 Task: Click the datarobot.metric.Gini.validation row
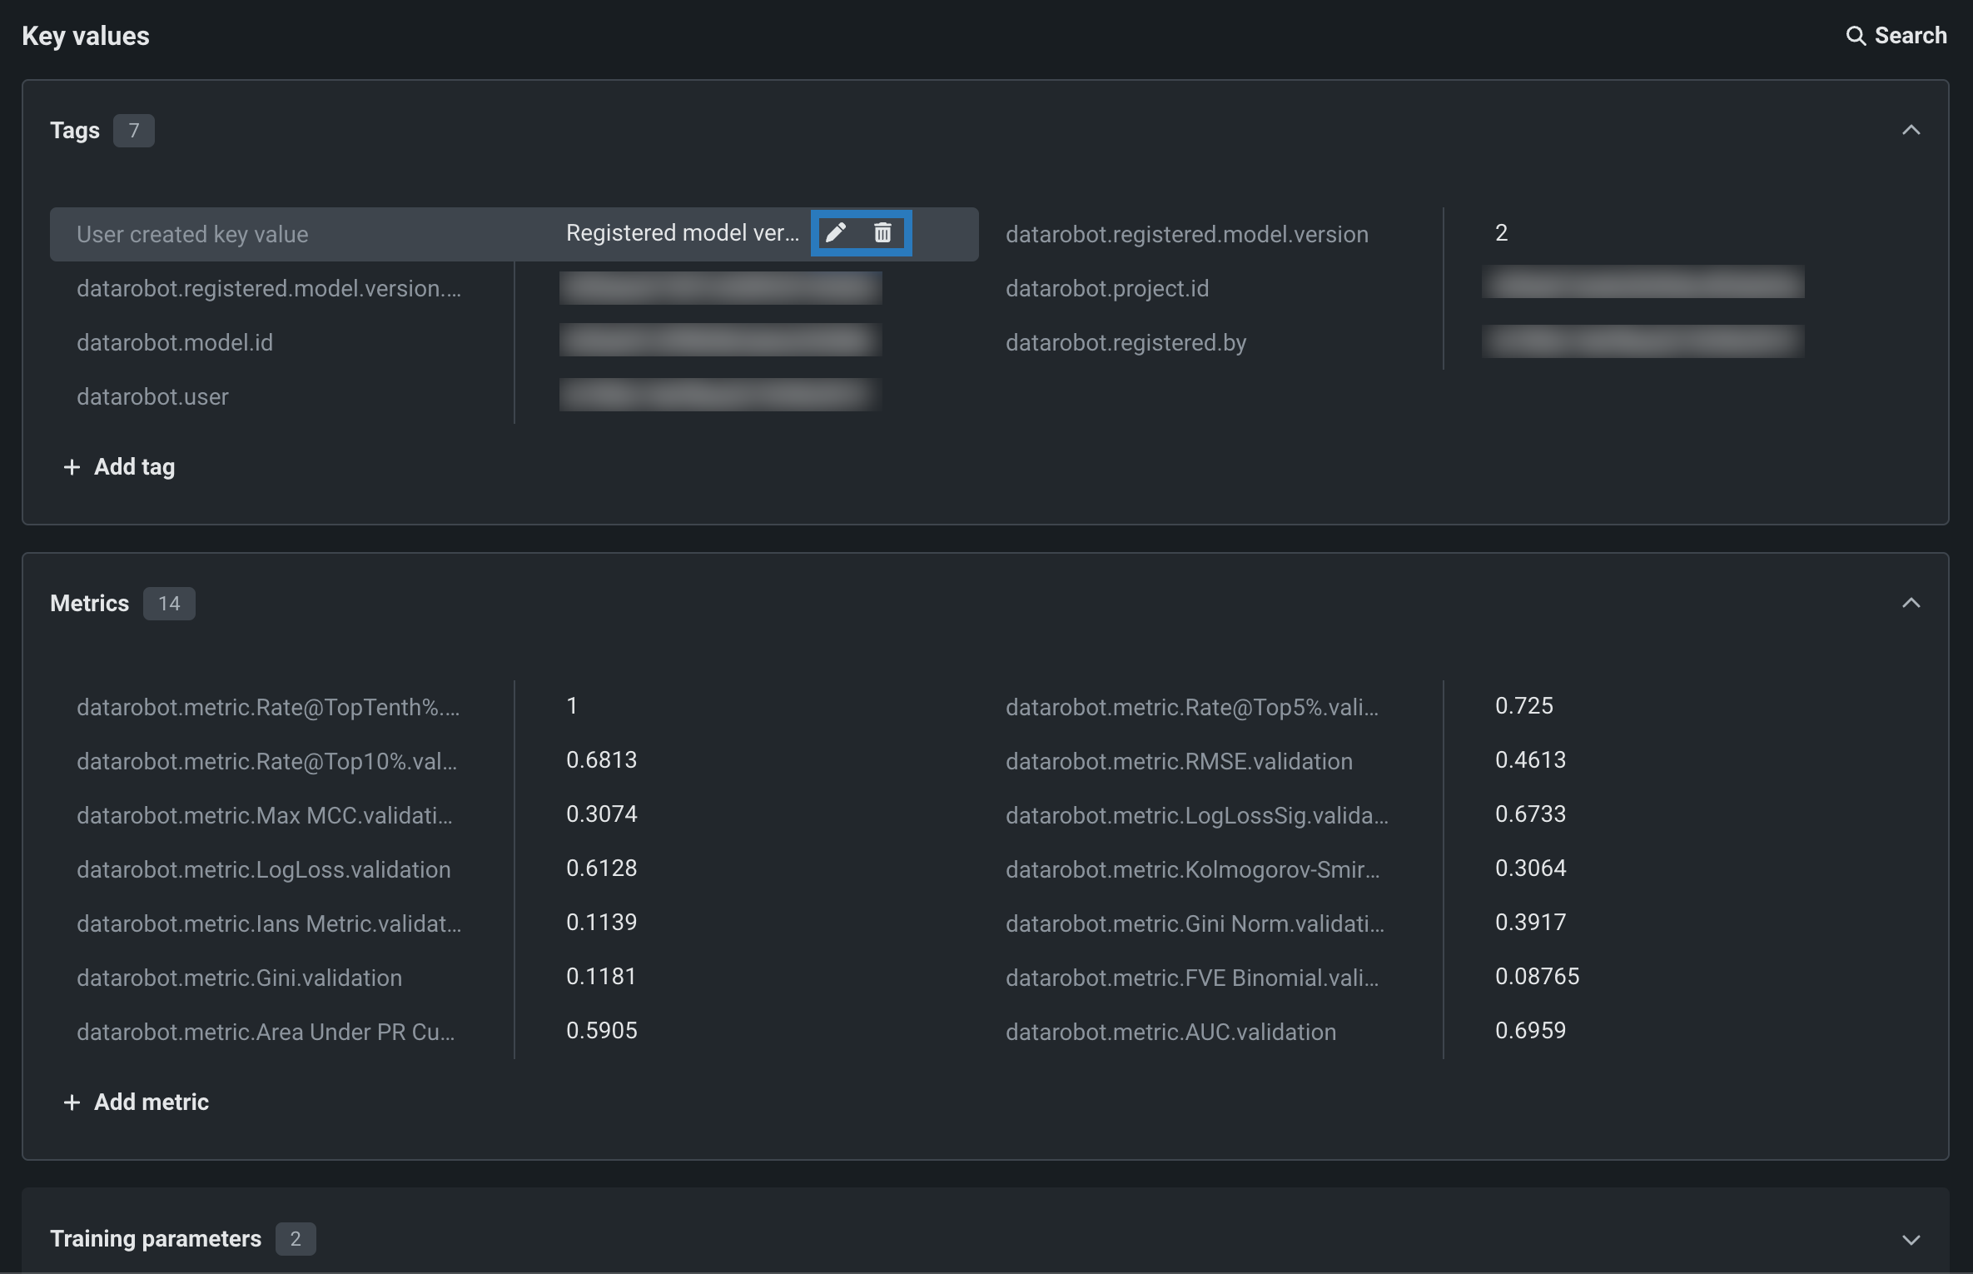click(239, 978)
